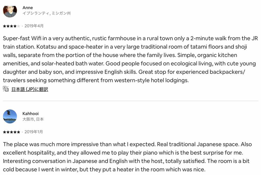Click the 2019年1月 review date

34,132
